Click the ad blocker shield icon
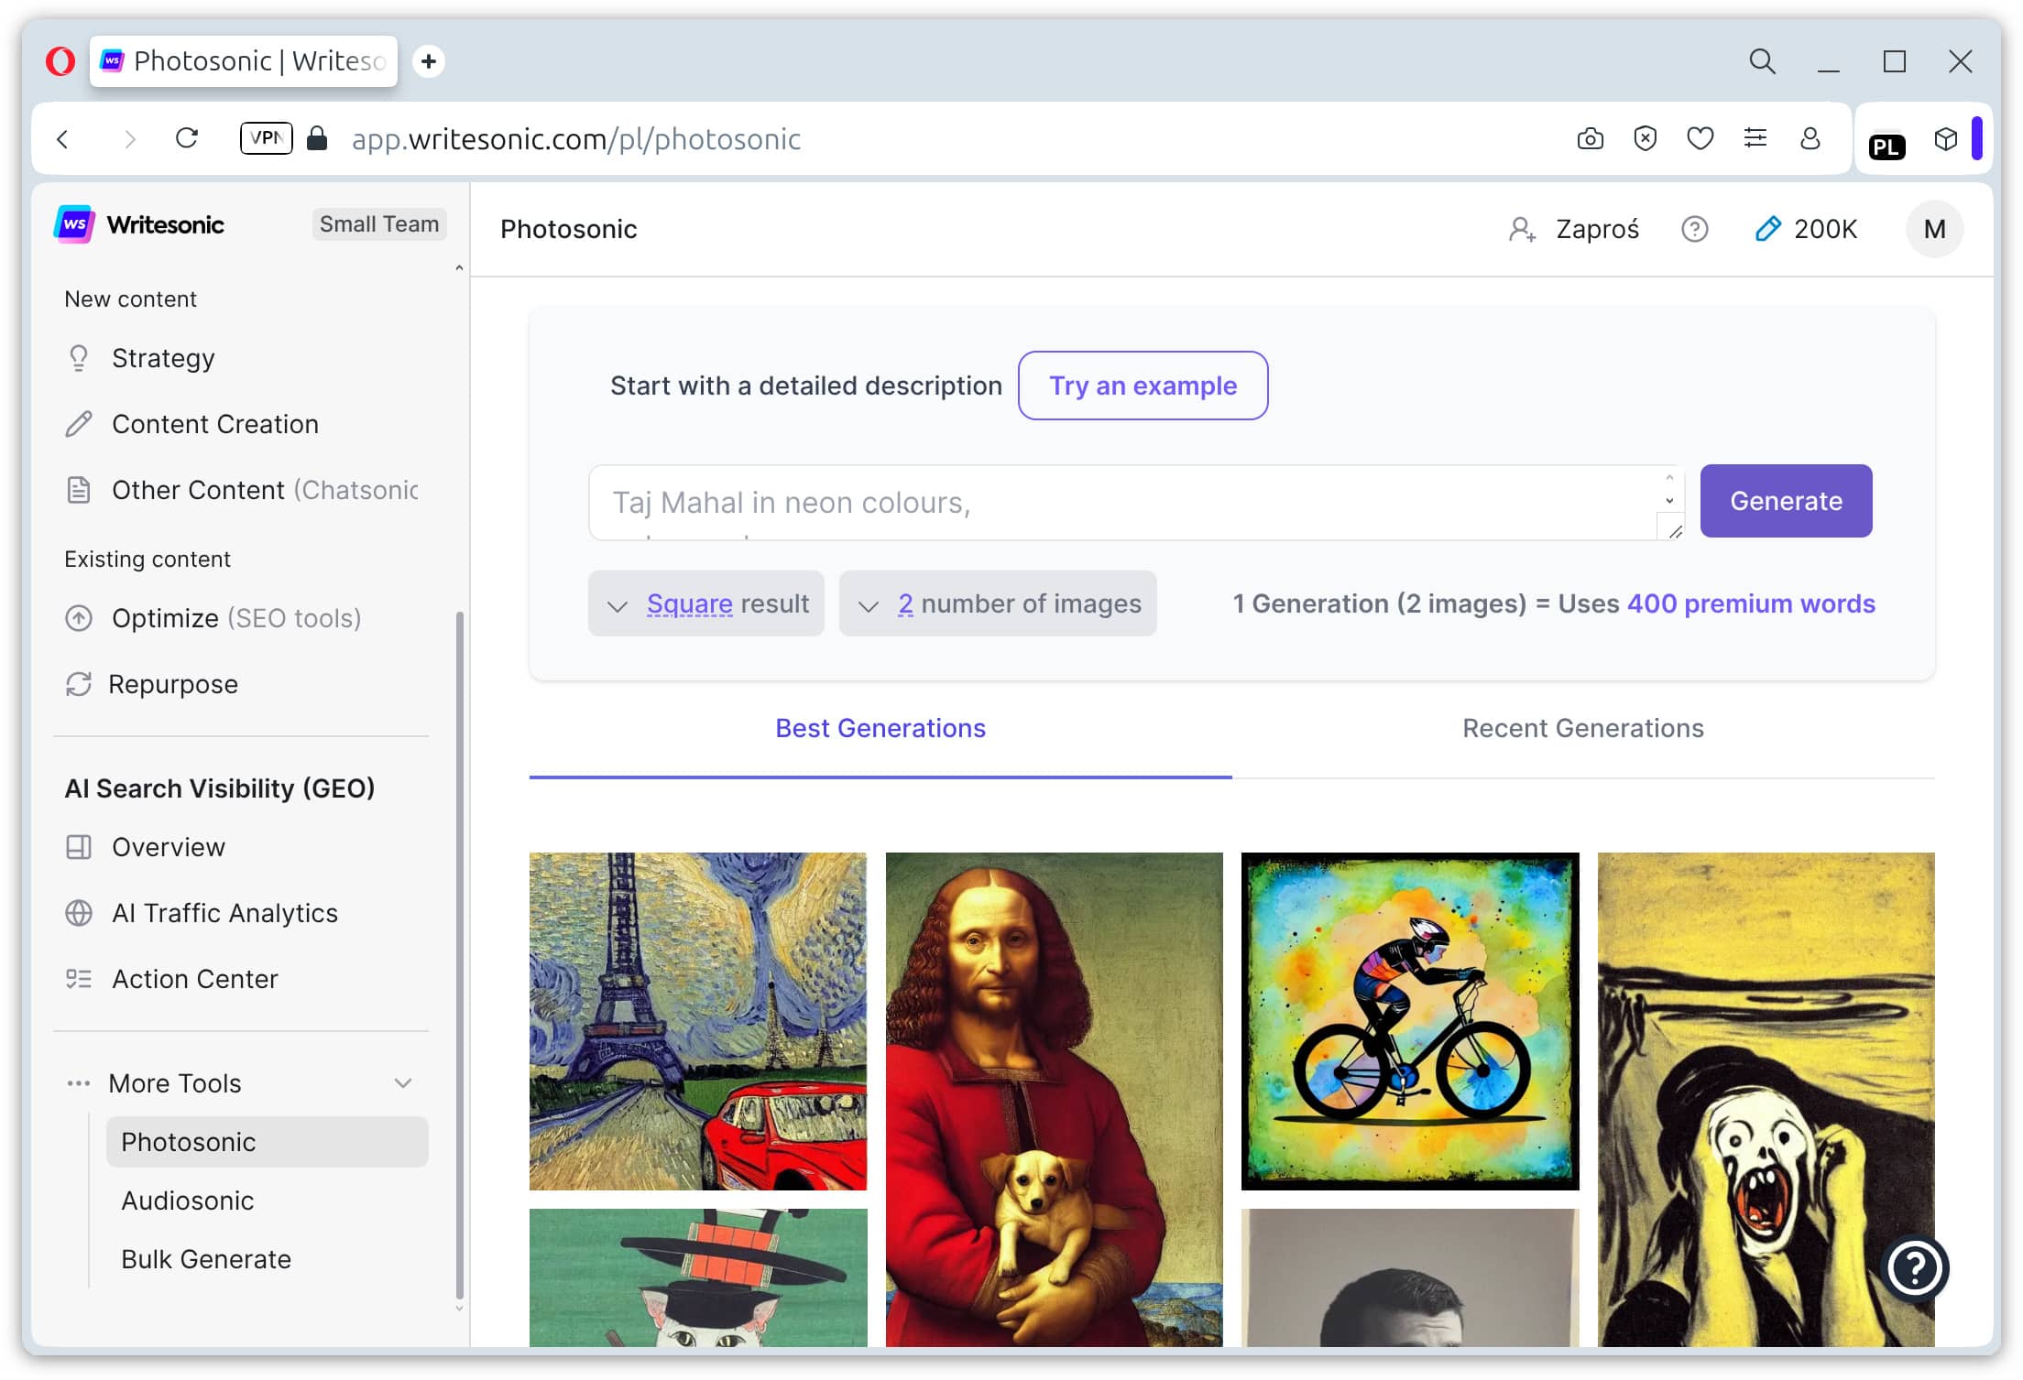 pyautogui.click(x=1645, y=139)
